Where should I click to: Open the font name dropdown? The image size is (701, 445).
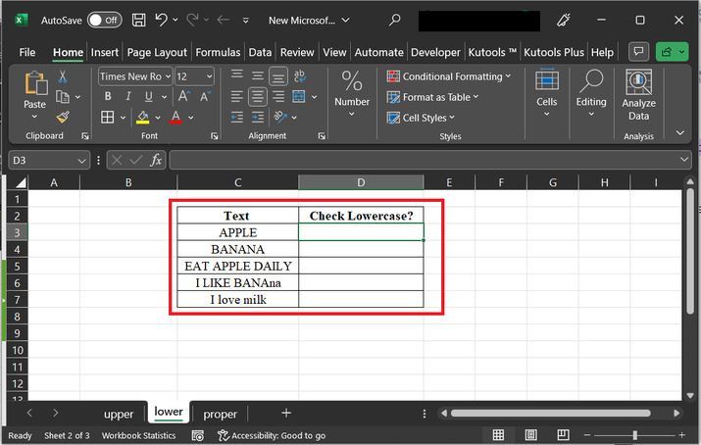pyautogui.click(x=167, y=76)
